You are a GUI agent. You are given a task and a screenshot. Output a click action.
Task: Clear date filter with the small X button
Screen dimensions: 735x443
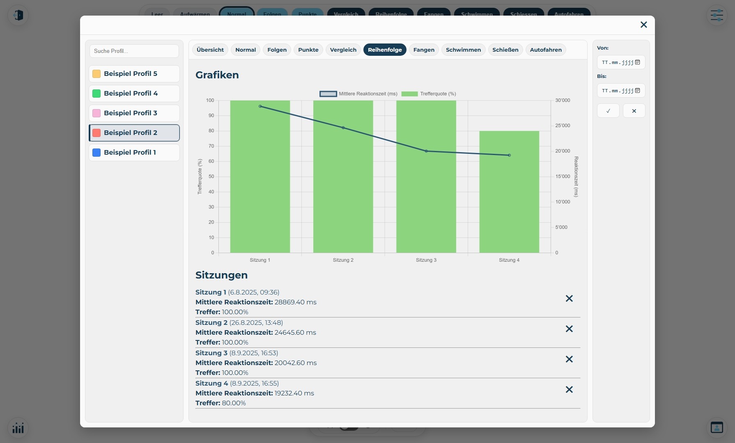(634, 111)
